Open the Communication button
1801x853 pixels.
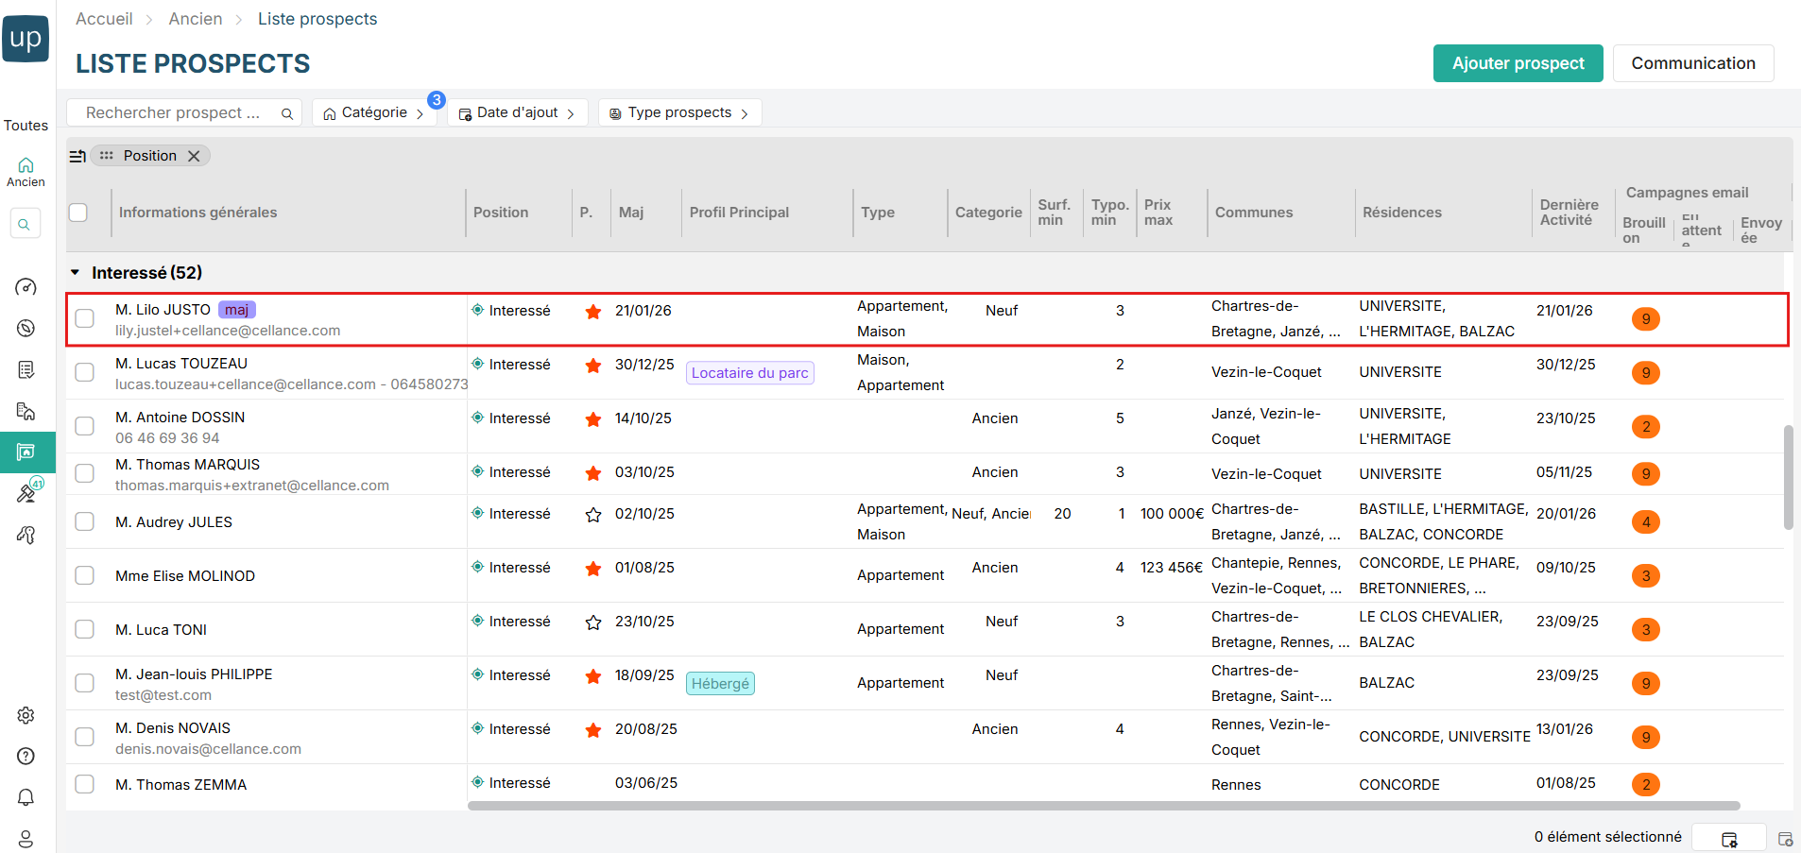pyautogui.click(x=1692, y=63)
